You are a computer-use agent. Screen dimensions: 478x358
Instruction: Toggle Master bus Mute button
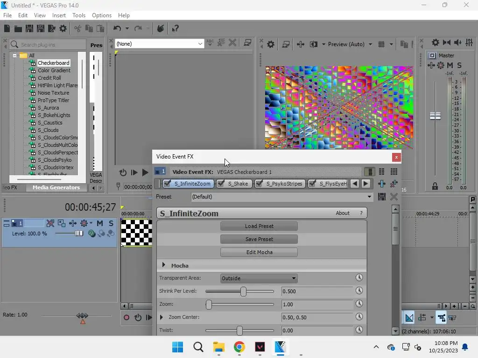[450, 65]
